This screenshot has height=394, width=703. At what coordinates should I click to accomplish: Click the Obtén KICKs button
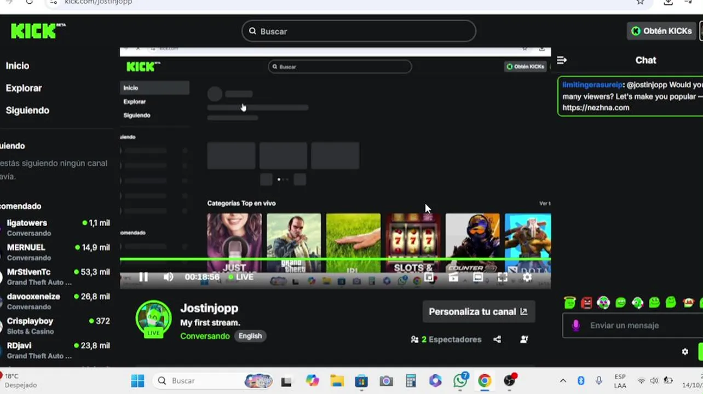[661, 31]
